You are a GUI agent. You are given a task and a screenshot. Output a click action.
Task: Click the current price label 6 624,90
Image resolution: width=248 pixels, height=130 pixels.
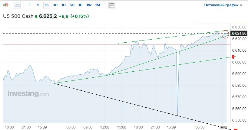pyautogui.click(x=239, y=34)
